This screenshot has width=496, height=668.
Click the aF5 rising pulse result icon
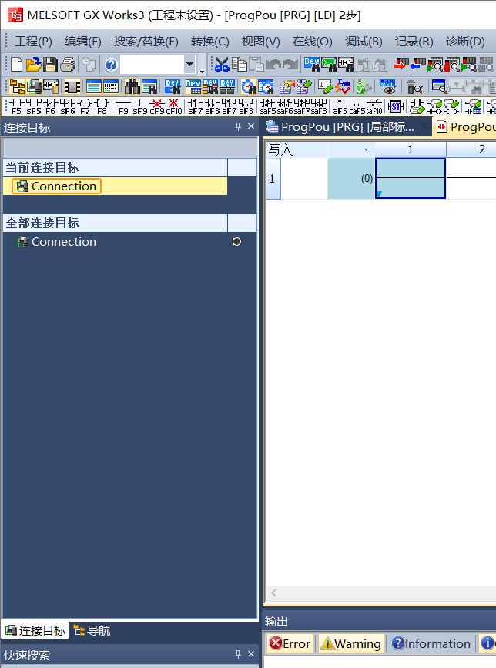(340, 106)
